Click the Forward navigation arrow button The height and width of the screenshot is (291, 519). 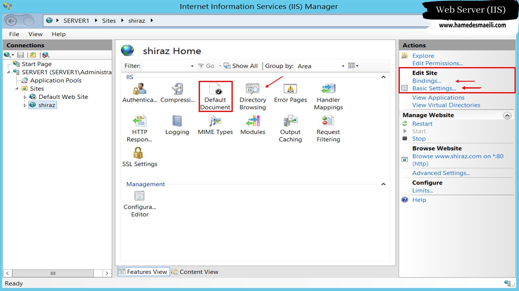[28, 21]
